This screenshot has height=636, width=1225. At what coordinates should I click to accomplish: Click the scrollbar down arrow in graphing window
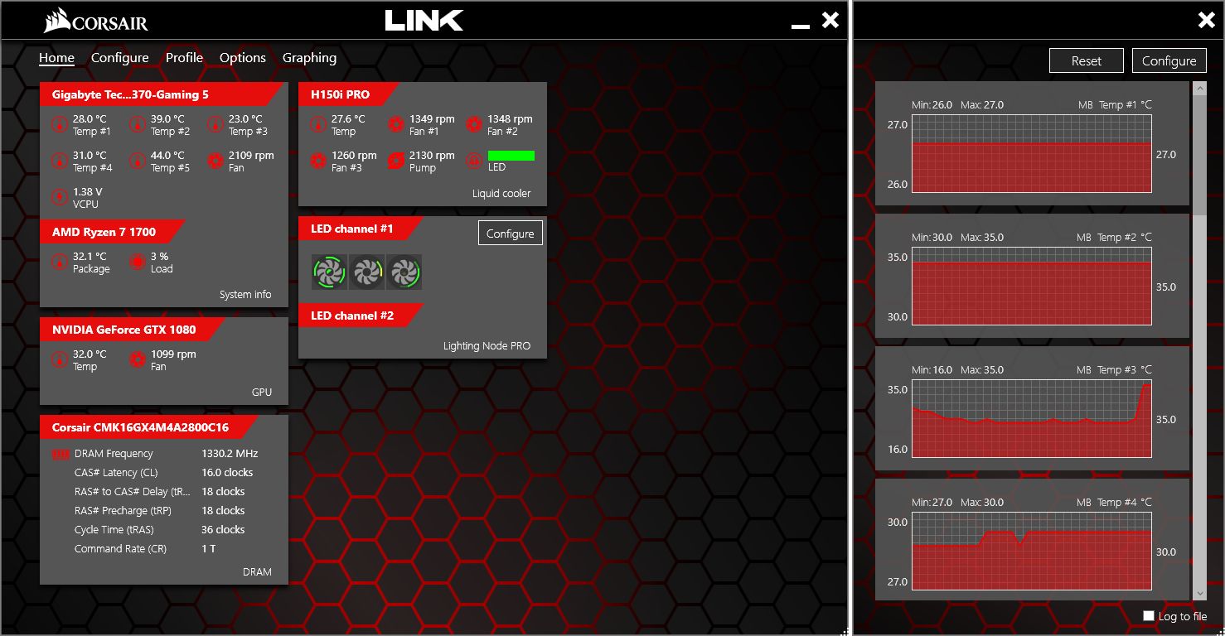coord(1199,593)
